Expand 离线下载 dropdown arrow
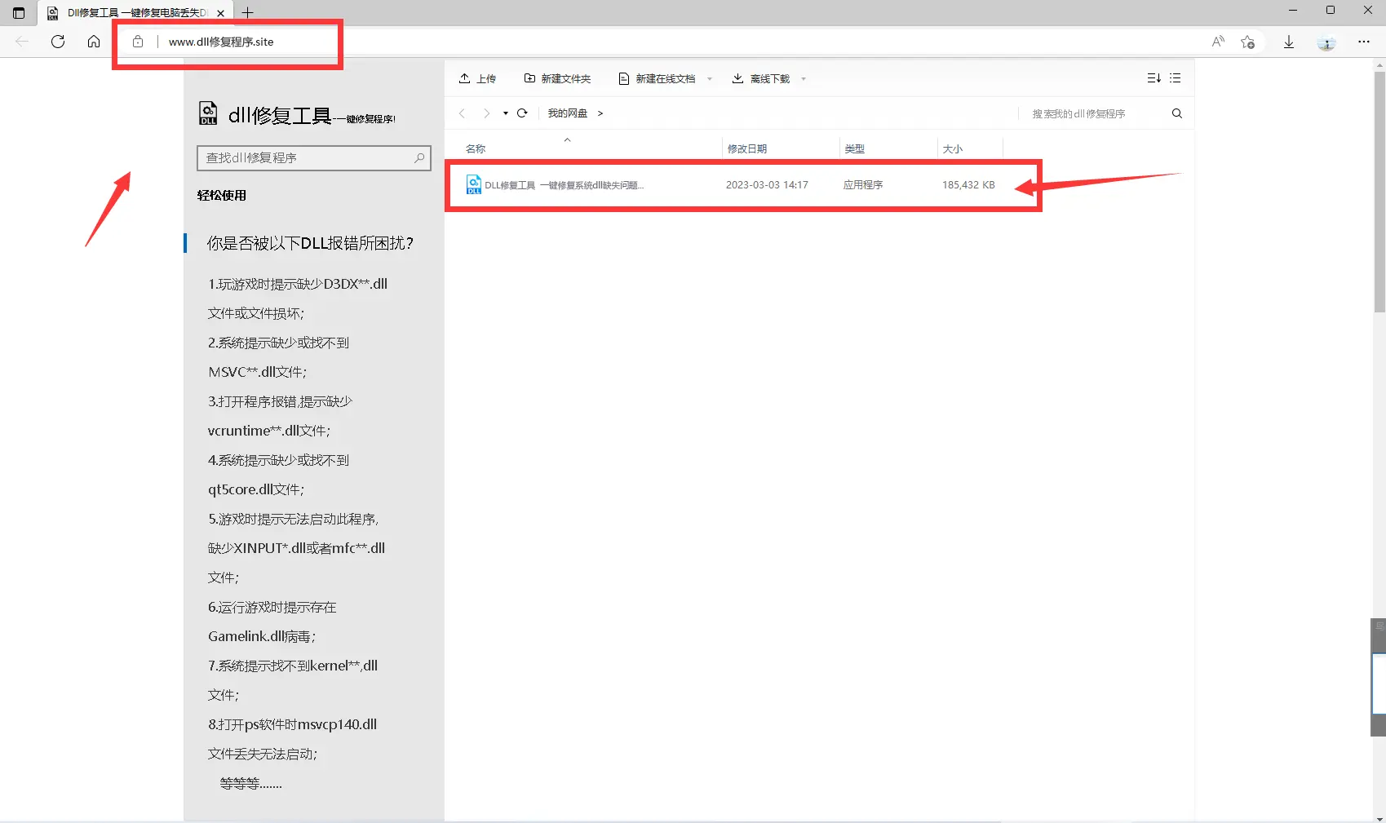 click(804, 79)
